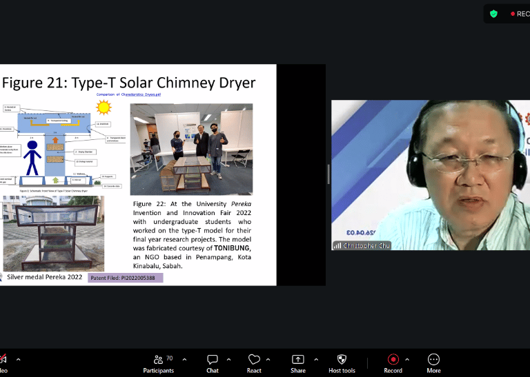Click the sun icon on the slide
Screen dimensions: 530x377
[104, 108]
